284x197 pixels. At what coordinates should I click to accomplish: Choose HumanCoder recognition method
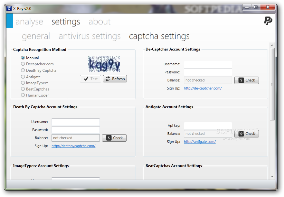[23, 95]
